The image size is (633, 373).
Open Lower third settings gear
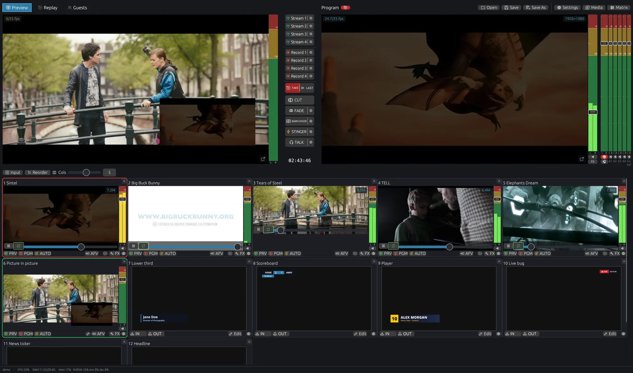tap(248, 334)
